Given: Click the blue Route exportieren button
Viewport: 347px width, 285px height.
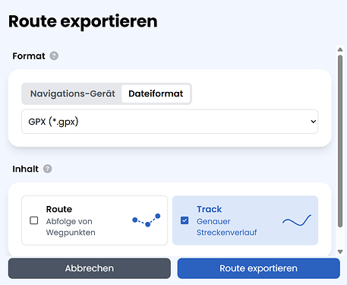Looking at the screenshot, I should click(259, 268).
